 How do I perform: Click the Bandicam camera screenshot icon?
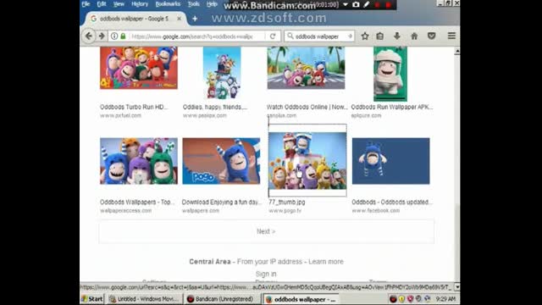click(356, 4)
